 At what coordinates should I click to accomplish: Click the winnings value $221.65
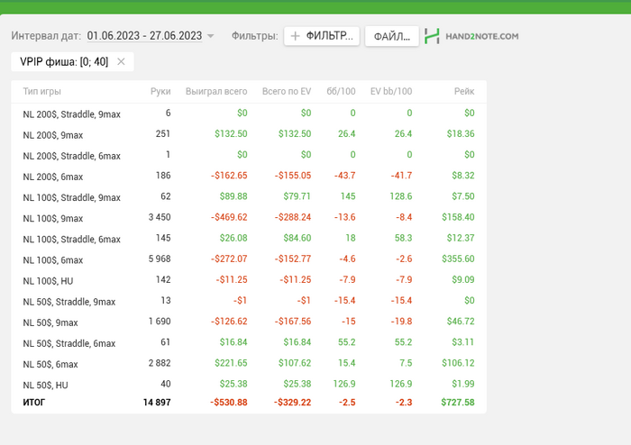click(x=231, y=363)
